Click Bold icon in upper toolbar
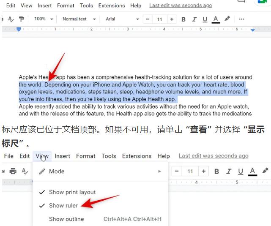271x226 pixels. pos(183,19)
